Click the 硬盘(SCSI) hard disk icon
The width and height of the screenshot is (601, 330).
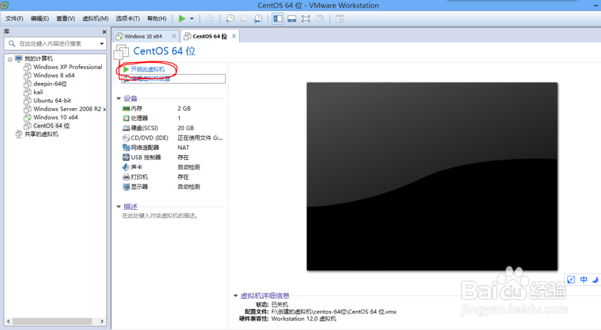point(126,128)
